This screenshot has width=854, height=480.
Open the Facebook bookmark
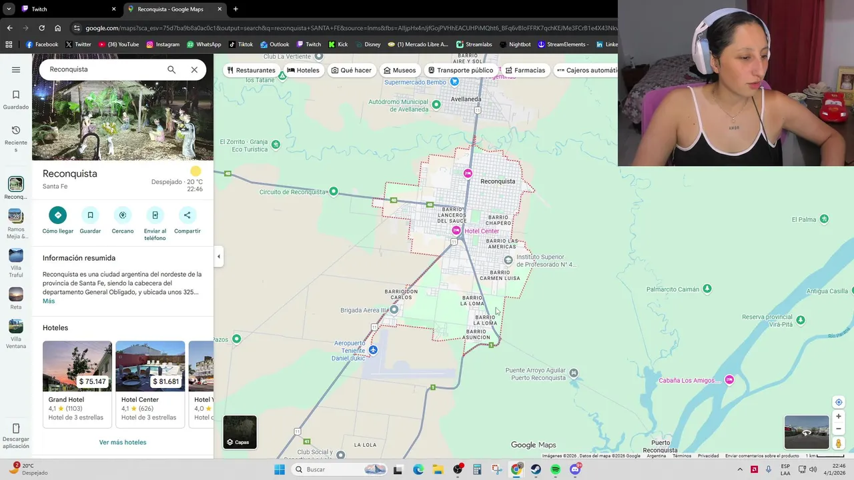(42, 45)
